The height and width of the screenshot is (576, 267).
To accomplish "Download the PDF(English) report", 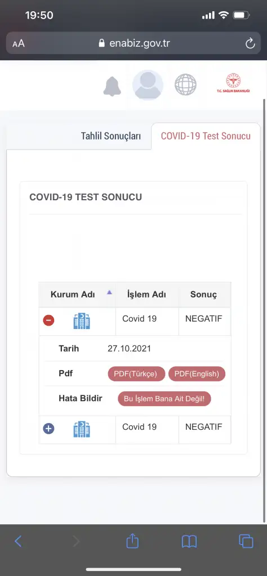I will 197,374.
